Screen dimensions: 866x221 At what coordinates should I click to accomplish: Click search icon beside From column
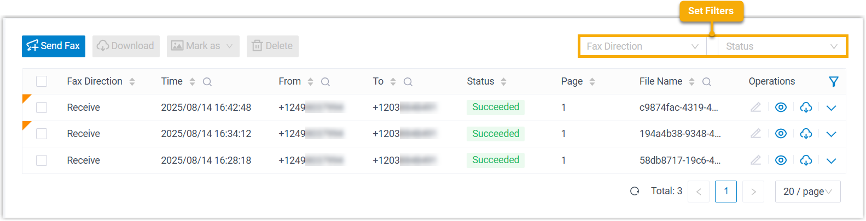(x=326, y=82)
